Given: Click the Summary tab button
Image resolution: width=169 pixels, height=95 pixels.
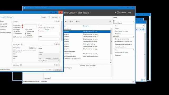Looking at the screenshot, I should 47,78.
